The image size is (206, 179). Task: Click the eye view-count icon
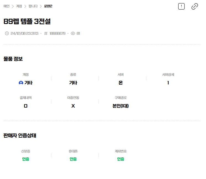(x=73, y=33)
